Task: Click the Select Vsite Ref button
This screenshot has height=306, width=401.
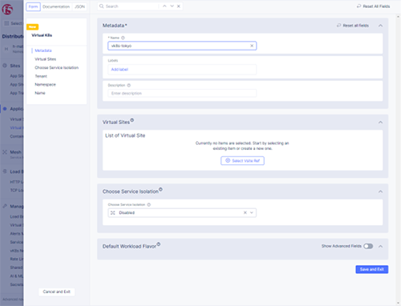Action: 242,160
